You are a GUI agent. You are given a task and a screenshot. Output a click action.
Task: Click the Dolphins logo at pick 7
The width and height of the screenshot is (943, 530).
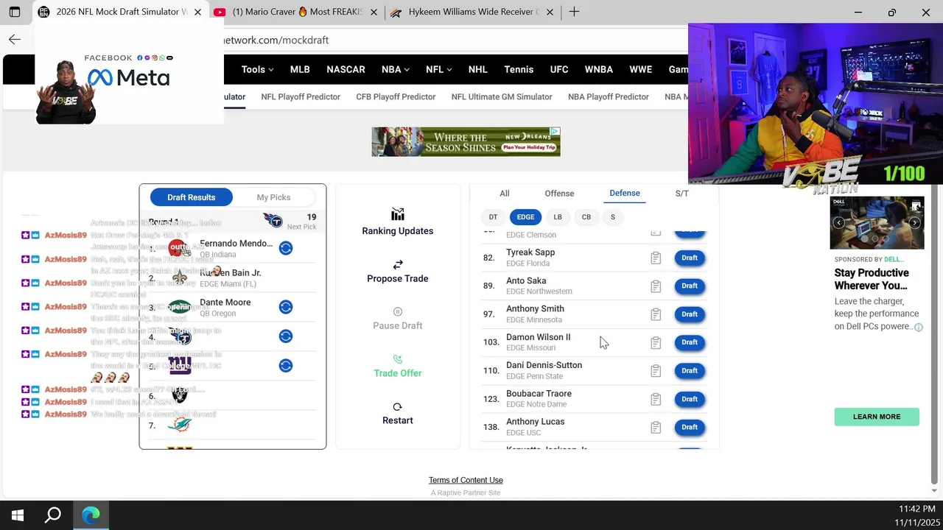tap(179, 425)
